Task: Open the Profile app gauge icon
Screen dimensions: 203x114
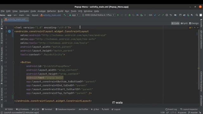Action: point(137,15)
